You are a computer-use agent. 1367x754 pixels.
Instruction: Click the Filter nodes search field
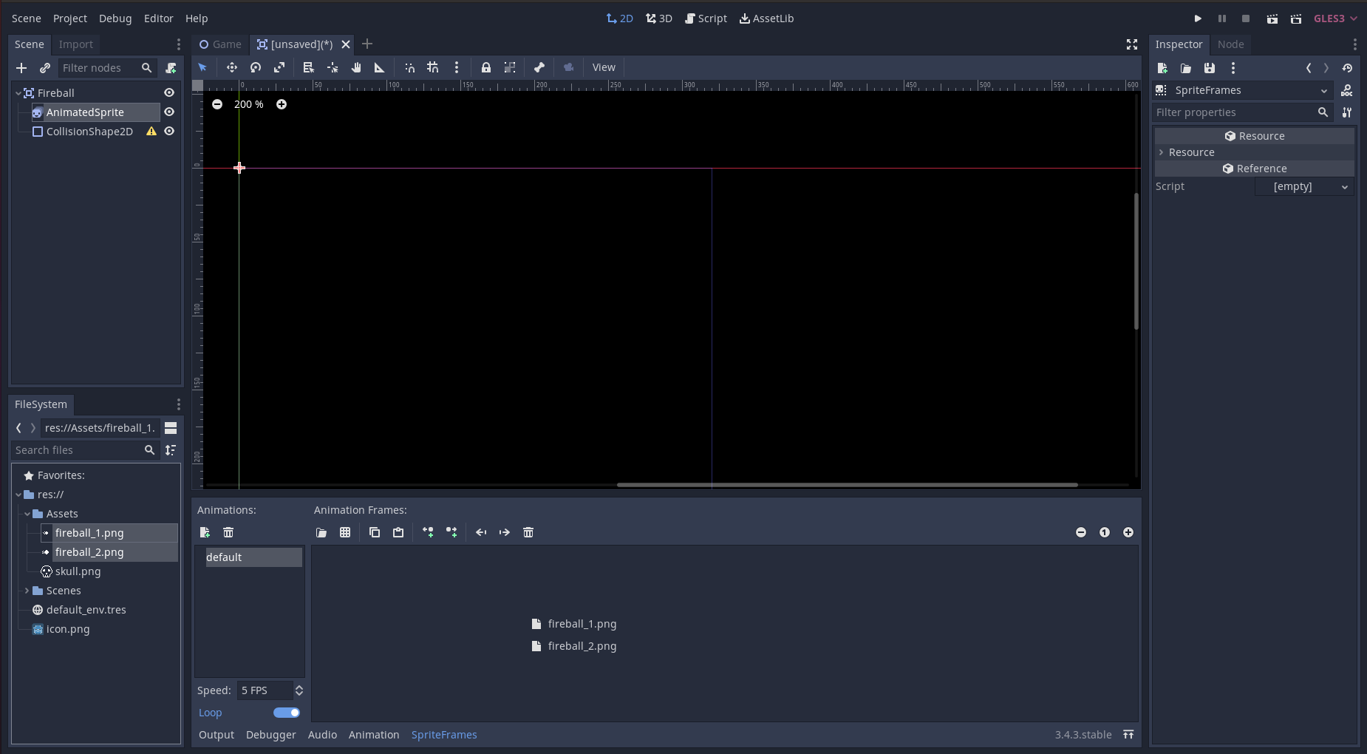click(107, 68)
